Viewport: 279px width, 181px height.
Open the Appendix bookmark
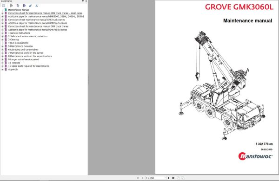pos(13,70)
